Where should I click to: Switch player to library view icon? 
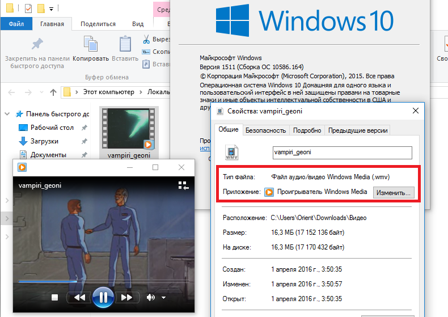[x=183, y=185]
